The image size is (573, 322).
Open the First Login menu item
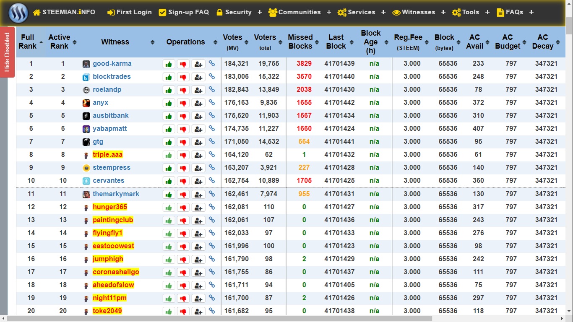point(130,12)
